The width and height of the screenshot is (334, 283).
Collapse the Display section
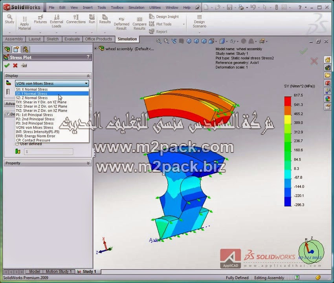[88, 76]
